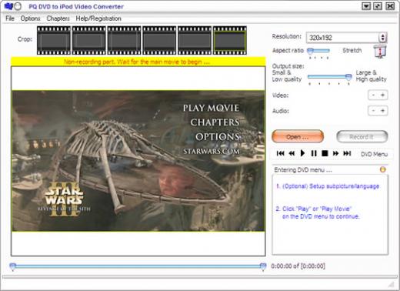Image resolution: width=400 pixels, height=291 pixels.
Task: Click OPTIONS in the DVD menu
Action: (218, 137)
